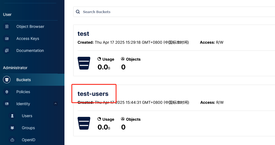Select OpenID under Identity

29,140
